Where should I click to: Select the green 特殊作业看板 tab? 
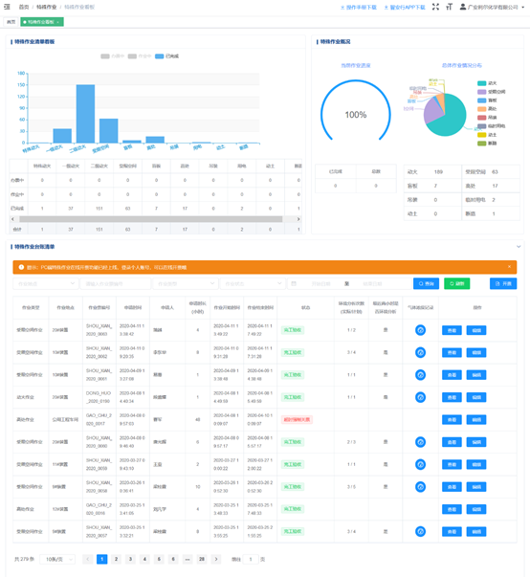point(41,22)
